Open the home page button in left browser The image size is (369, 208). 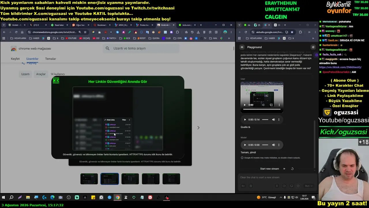click(22, 32)
